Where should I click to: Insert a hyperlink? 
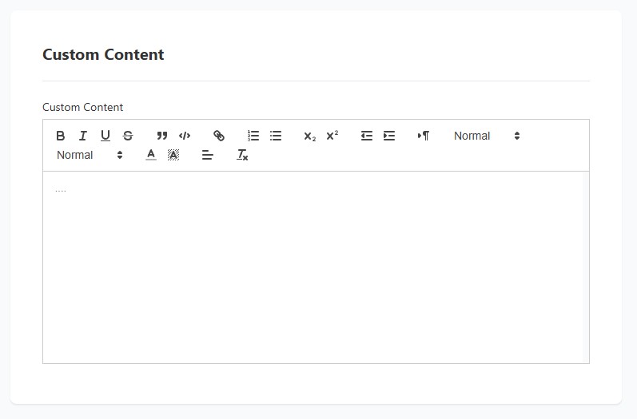(219, 136)
